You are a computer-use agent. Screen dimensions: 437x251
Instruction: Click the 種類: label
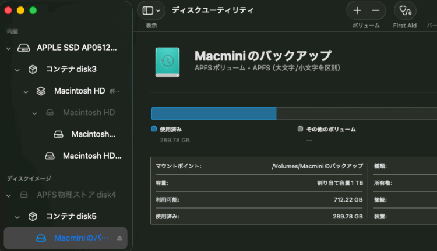[x=380, y=166]
